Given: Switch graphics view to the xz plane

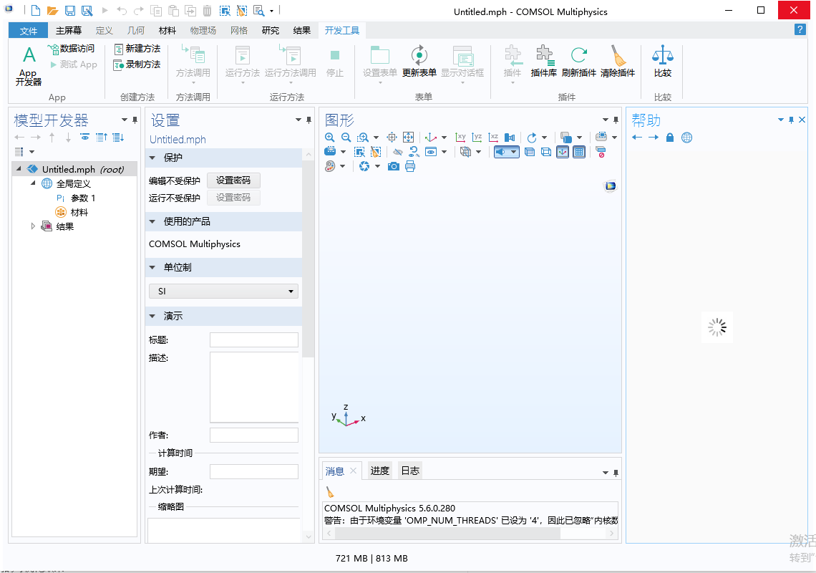Looking at the screenshot, I should [493, 138].
